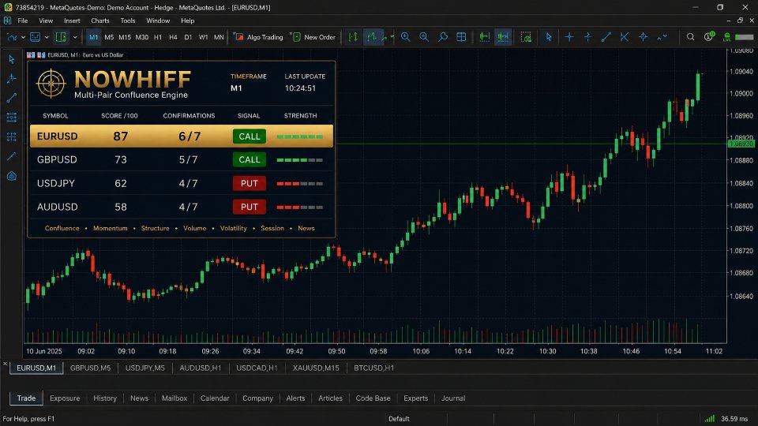Select the arrow cursor in left sidebar
This screenshot has width=758, height=426.
[x=12, y=59]
